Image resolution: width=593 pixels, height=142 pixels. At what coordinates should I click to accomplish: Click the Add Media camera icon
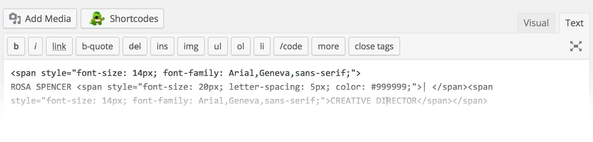point(15,18)
